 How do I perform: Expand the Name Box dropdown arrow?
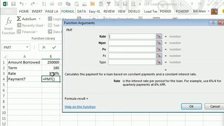27,47
